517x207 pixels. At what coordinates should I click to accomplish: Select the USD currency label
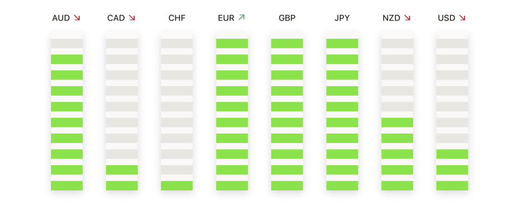coord(446,18)
